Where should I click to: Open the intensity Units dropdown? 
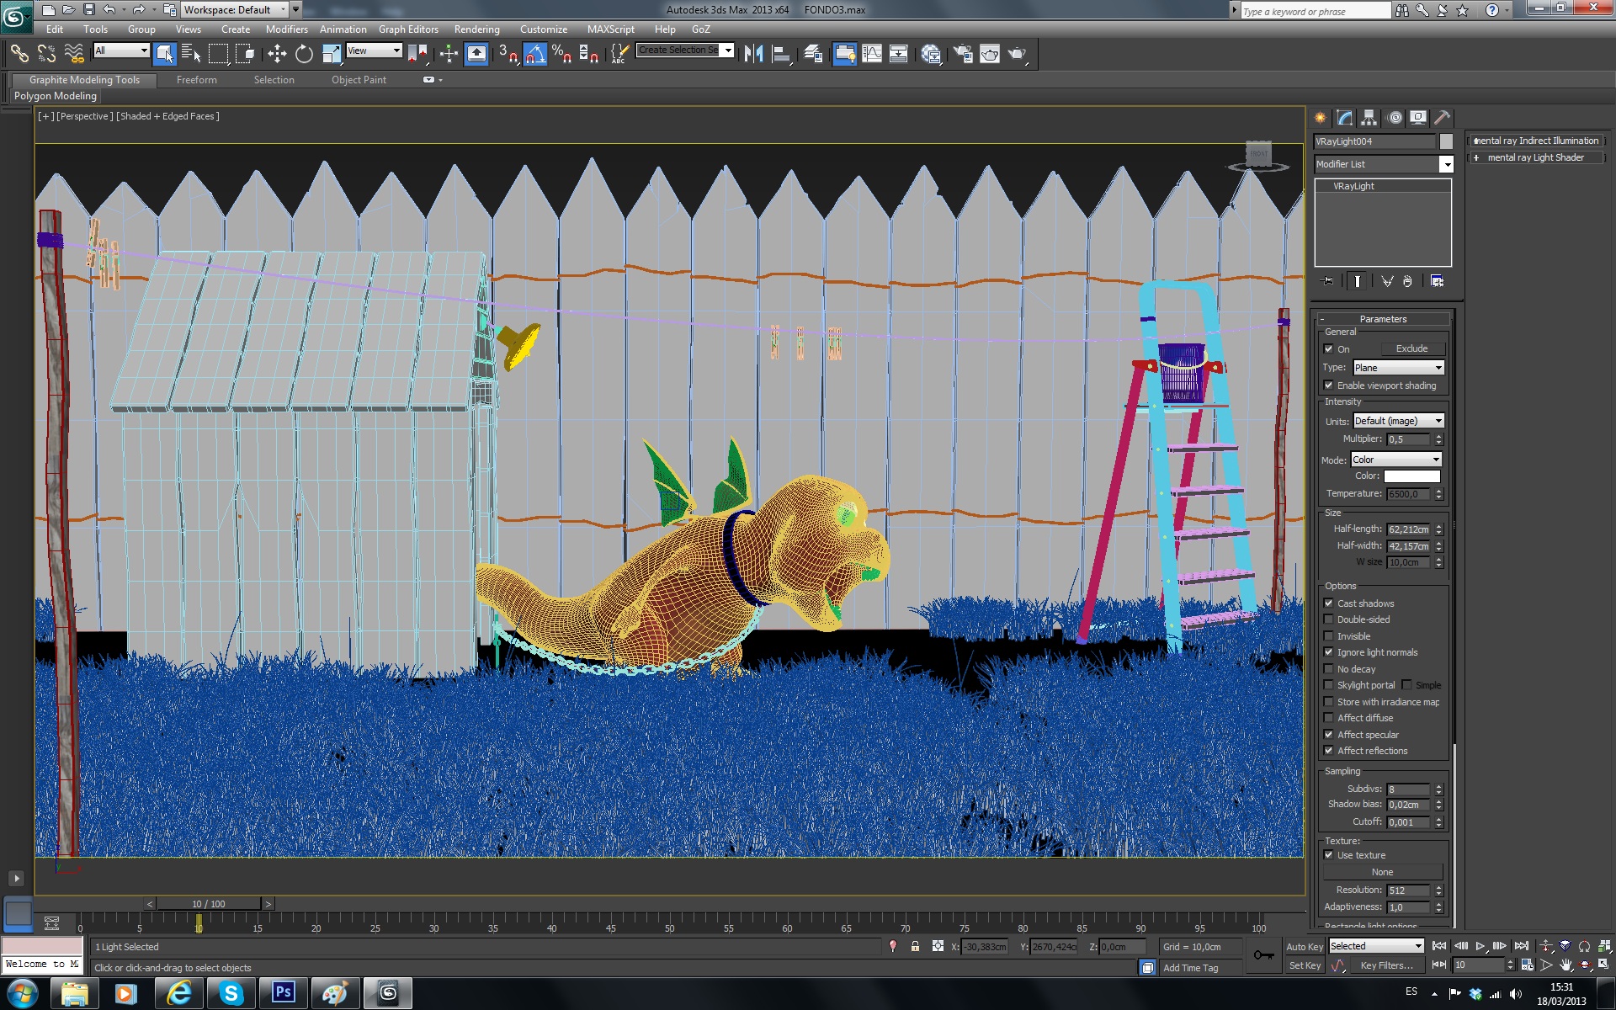point(1398,421)
